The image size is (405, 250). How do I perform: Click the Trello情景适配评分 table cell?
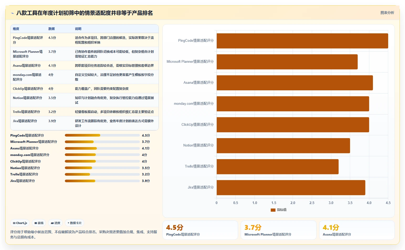tap(28, 112)
